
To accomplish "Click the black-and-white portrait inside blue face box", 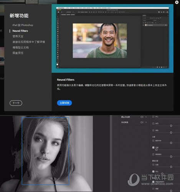I will click(x=45, y=151).
